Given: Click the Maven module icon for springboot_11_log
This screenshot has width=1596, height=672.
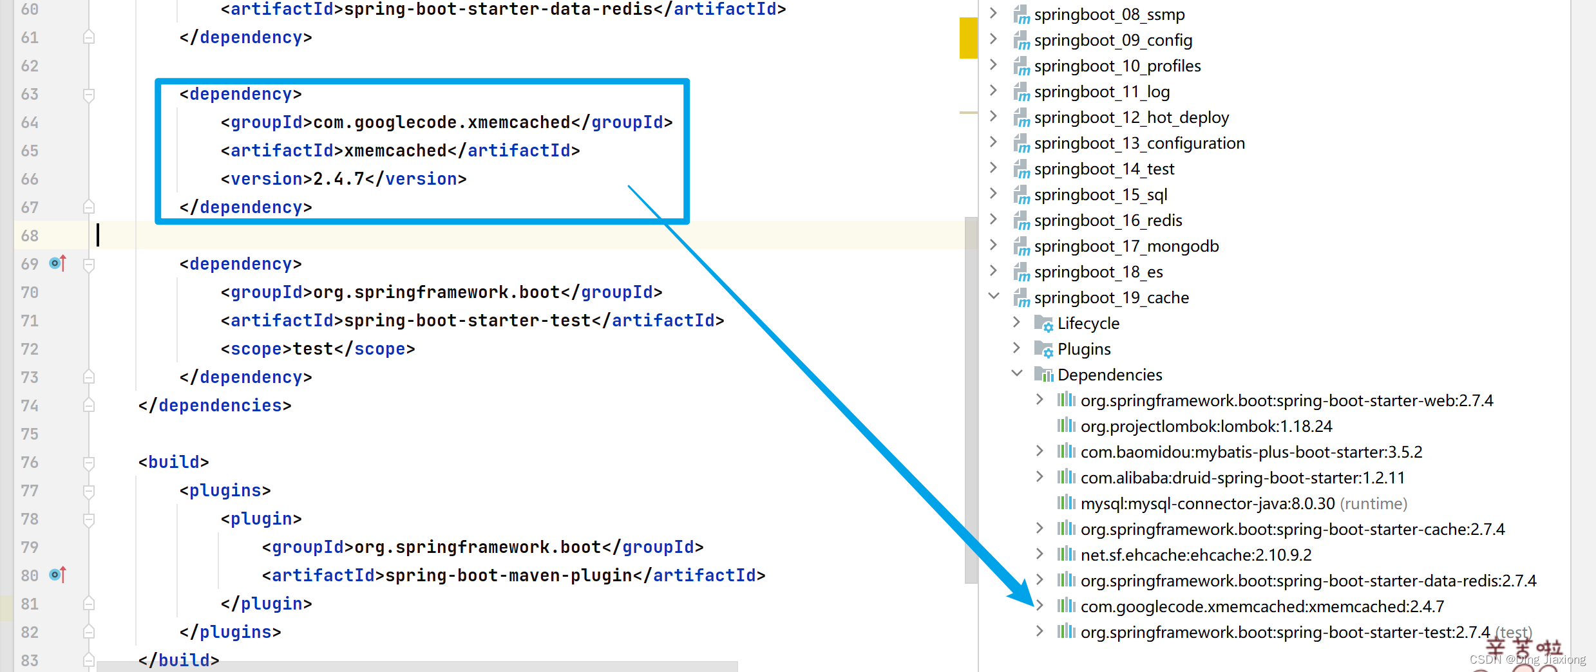Looking at the screenshot, I should pyautogui.click(x=1021, y=91).
